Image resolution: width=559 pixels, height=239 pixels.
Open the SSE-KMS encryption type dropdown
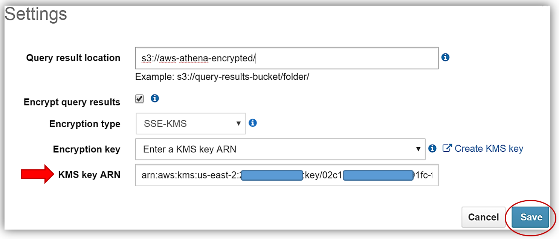click(191, 124)
